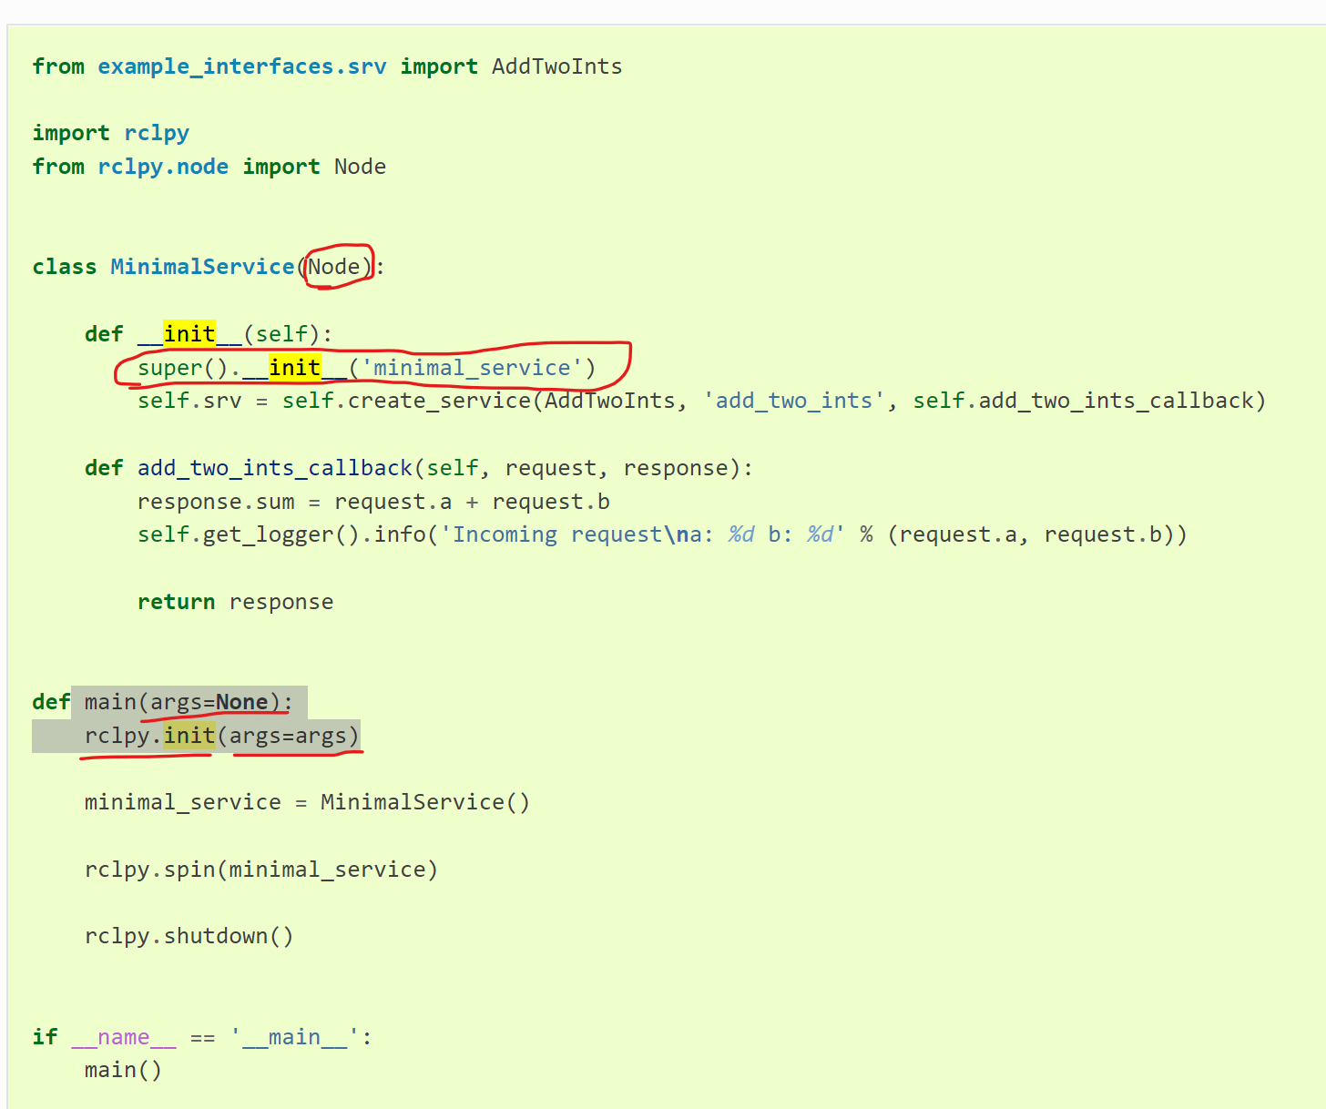The width and height of the screenshot is (1326, 1109).
Task: Click '(args=args)' in rclpy.init call
Action: (x=288, y=736)
